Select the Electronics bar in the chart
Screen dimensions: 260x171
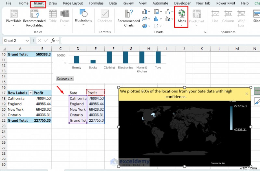(x=125, y=57)
